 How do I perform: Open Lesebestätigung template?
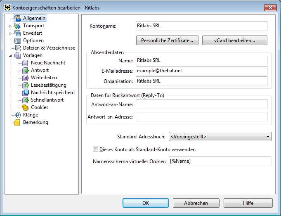49,85
